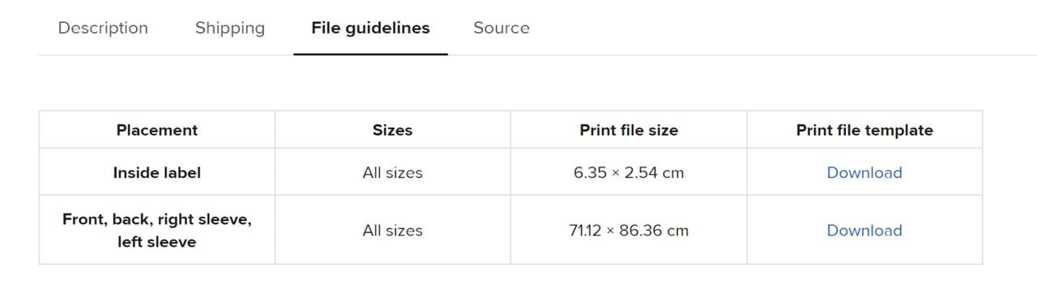Click the blank area beside the Source tab
The image size is (1037, 305).
pos(778,28)
